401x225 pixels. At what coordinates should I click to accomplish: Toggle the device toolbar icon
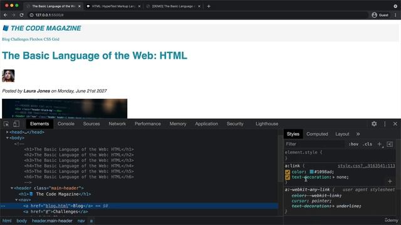point(16,124)
